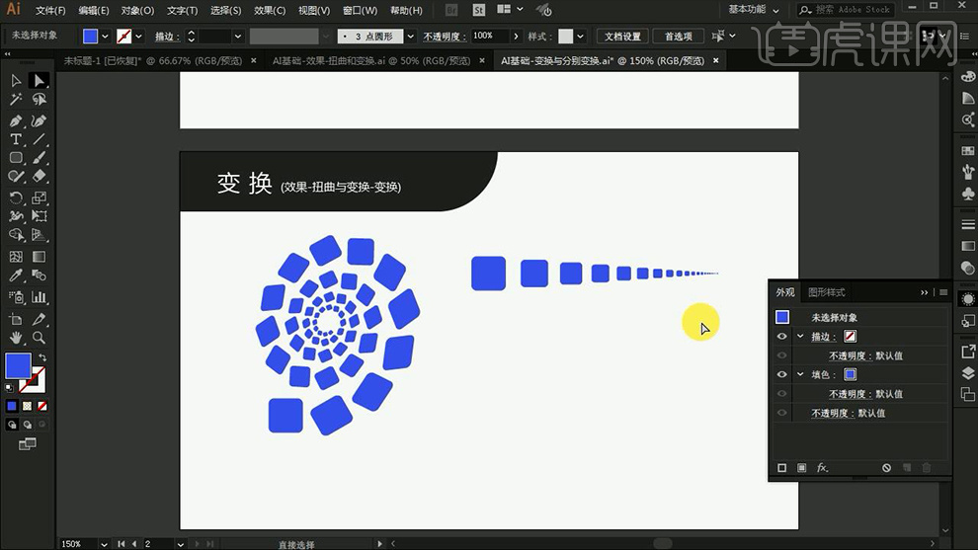The image size is (978, 550).
Task: Select the Gradient tool
Action: pyautogui.click(x=39, y=257)
